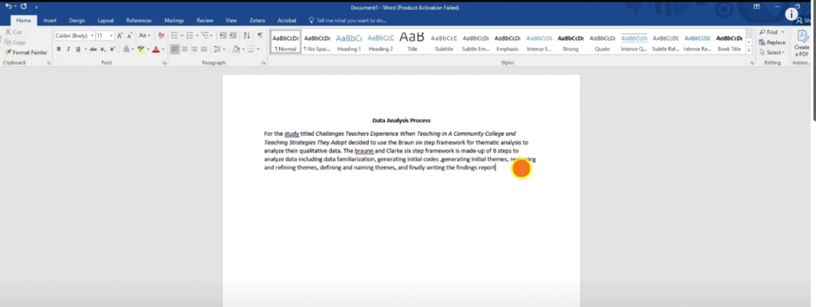Switch to the Insert tab
Image resolution: width=816 pixels, height=307 pixels.
[50, 20]
